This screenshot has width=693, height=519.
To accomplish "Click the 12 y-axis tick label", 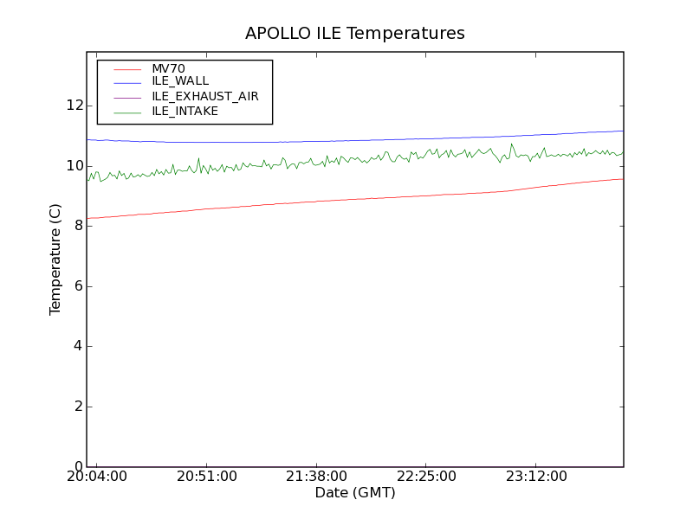I will tap(74, 106).
